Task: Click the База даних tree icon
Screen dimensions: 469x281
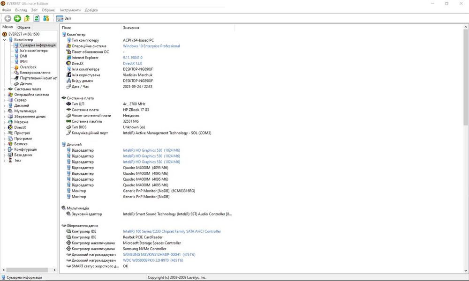Action: (10, 155)
